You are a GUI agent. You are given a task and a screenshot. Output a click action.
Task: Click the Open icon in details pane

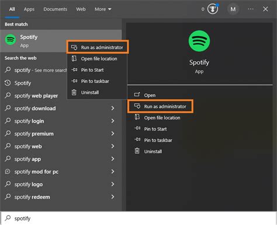click(x=137, y=94)
